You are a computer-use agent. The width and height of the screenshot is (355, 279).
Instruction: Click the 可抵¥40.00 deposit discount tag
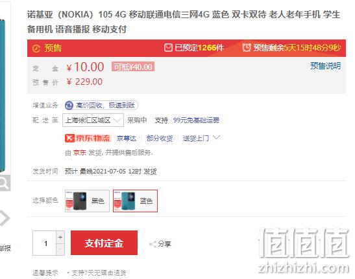(133, 67)
